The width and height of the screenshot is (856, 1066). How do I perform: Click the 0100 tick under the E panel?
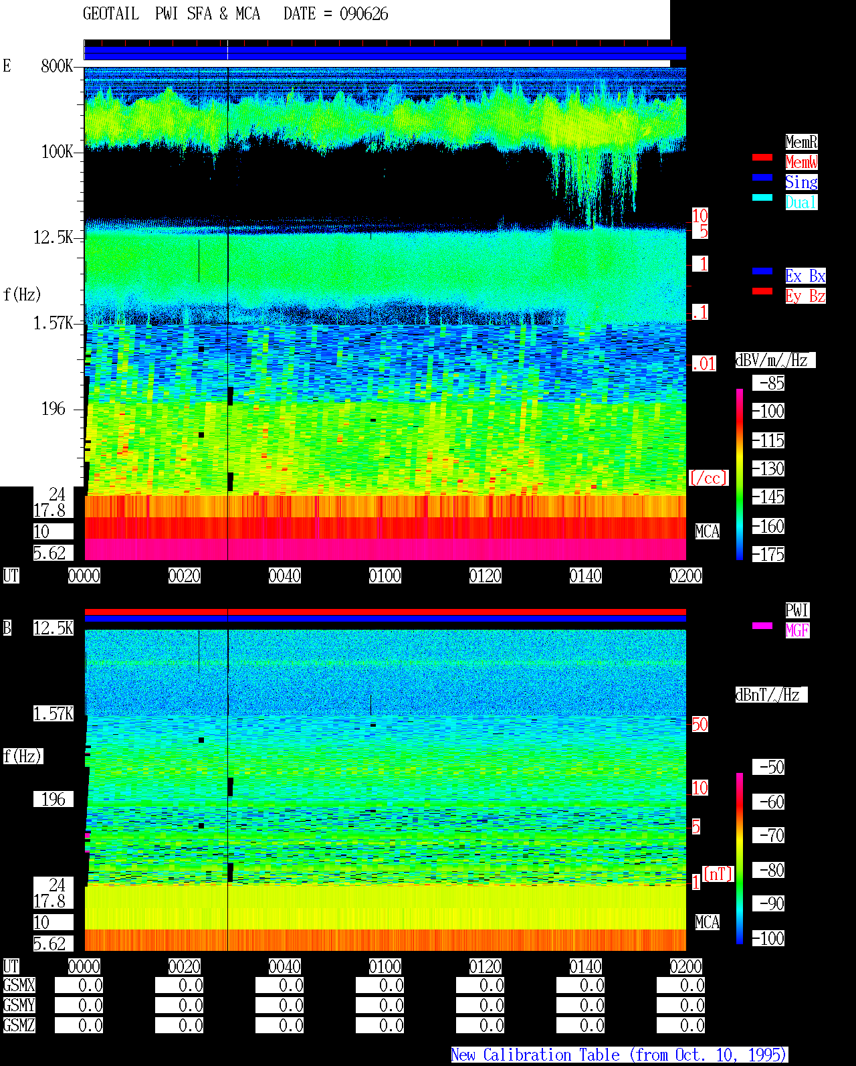[x=385, y=575]
